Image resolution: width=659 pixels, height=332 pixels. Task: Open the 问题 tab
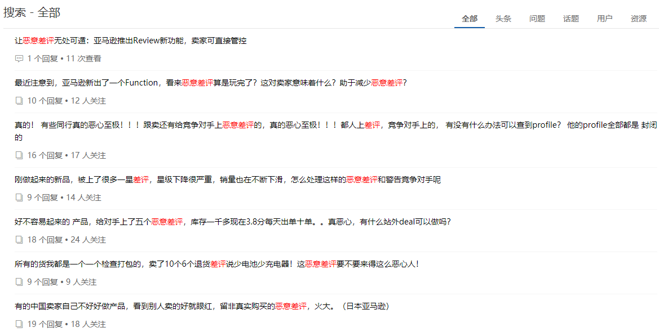pos(537,19)
